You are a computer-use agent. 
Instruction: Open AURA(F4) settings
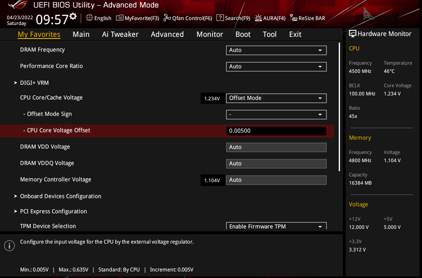[274, 18]
